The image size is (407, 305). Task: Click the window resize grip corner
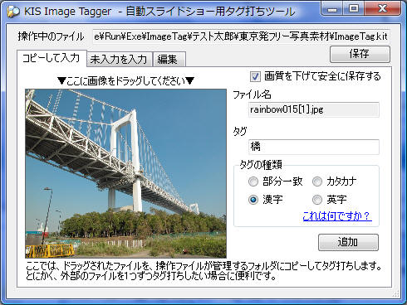pyautogui.click(x=396, y=293)
